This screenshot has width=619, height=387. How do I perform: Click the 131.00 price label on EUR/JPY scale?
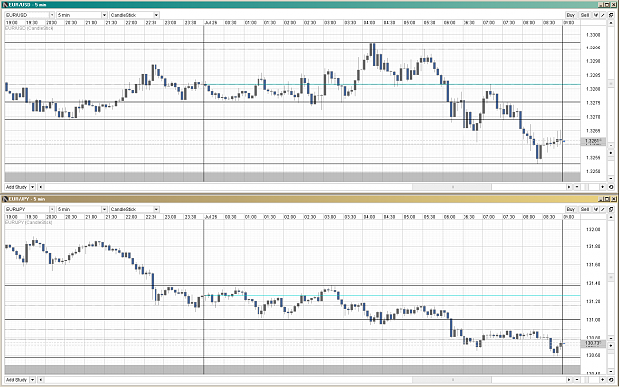(593, 320)
